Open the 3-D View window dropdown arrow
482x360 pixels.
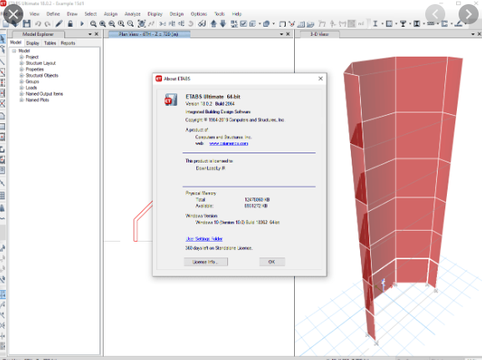473,34
